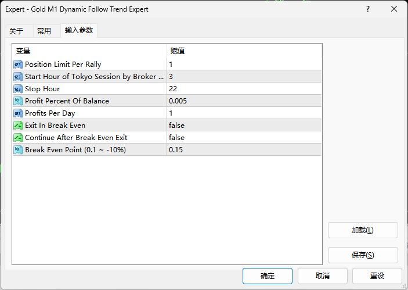
Task: Select the 输入参数 tab
Action: click(x=78, y=30)
